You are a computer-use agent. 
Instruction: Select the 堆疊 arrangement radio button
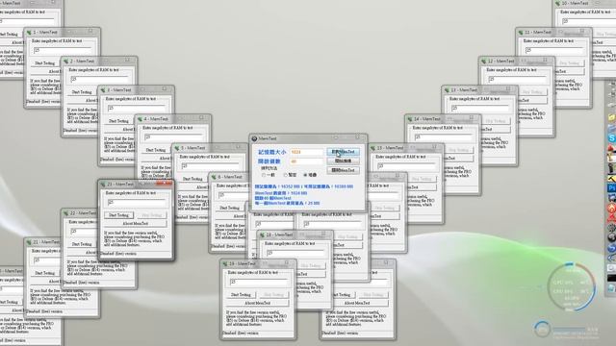pos(305,175)
